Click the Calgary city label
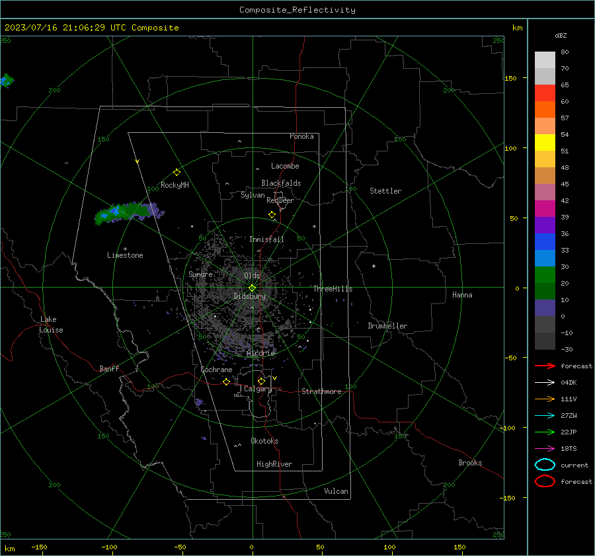 (x=258, y=389)
